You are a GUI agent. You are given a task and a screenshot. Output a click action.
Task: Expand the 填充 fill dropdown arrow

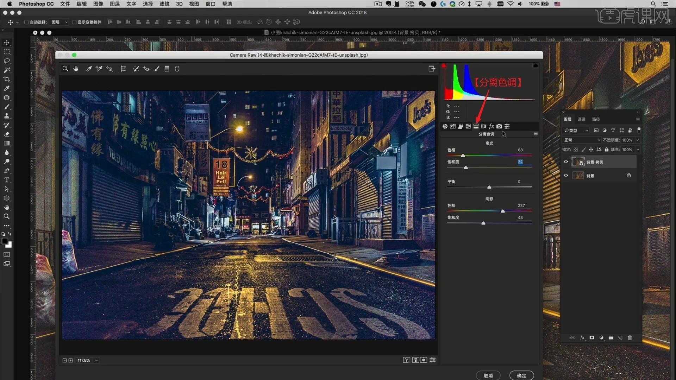pos(638,150)
